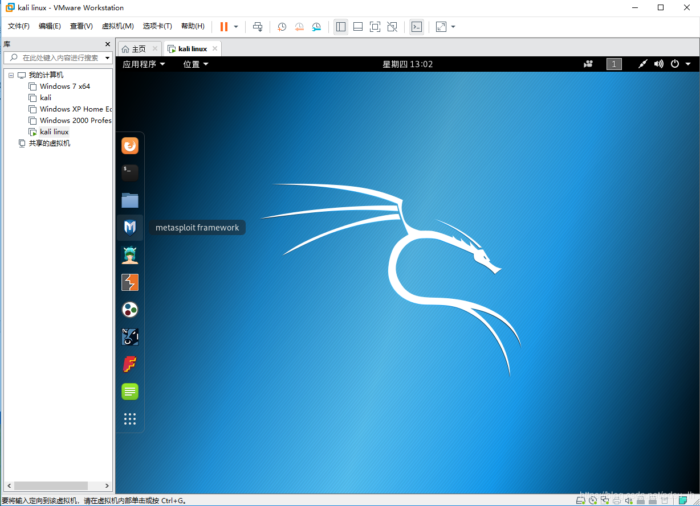Click the stretch guest display icon

(441, 27)
